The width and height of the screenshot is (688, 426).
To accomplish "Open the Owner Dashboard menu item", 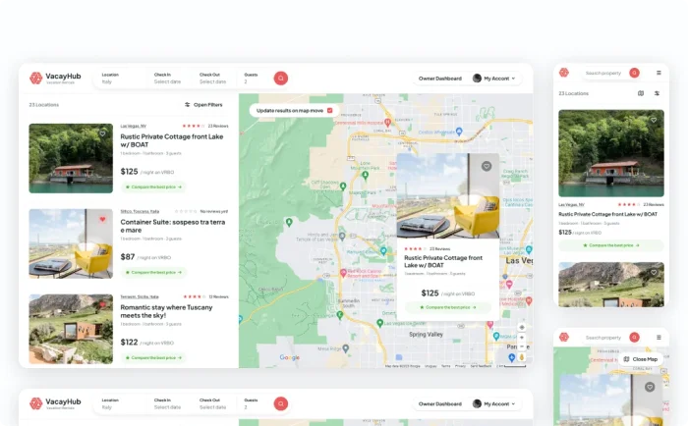I will pos(439,78).
